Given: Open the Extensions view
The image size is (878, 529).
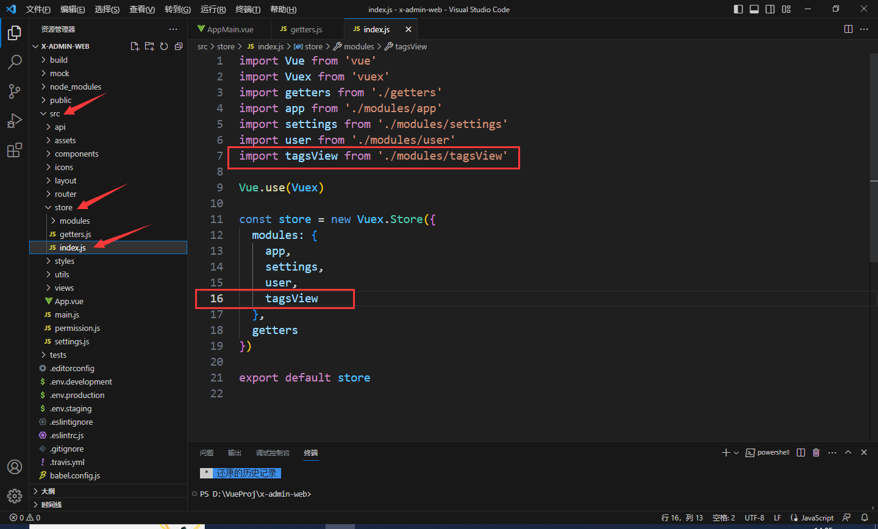Looking at the screenshot, I should click(15, 150).
